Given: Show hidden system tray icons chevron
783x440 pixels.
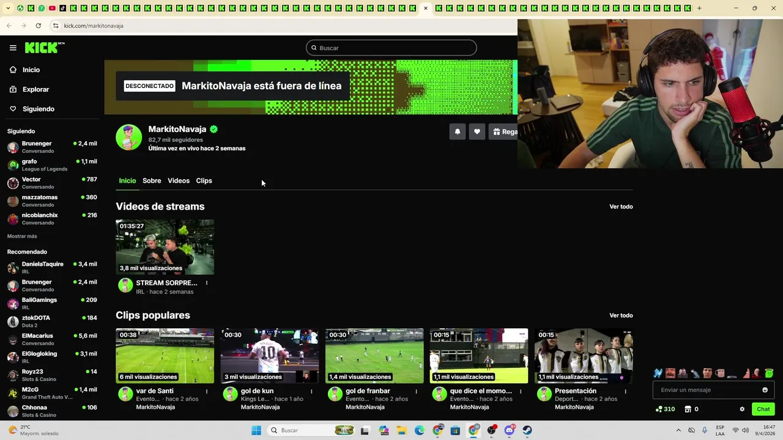Looking at the screenshot, I should click(678, 430).
